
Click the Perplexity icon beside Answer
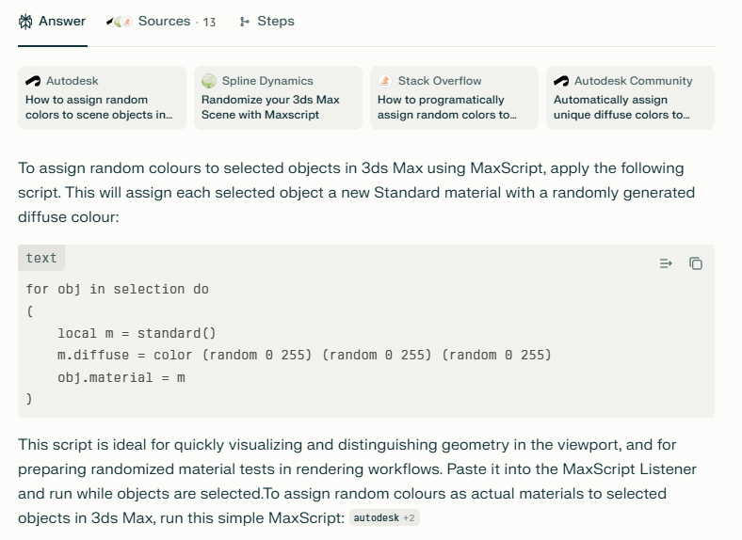coord(25,22)
